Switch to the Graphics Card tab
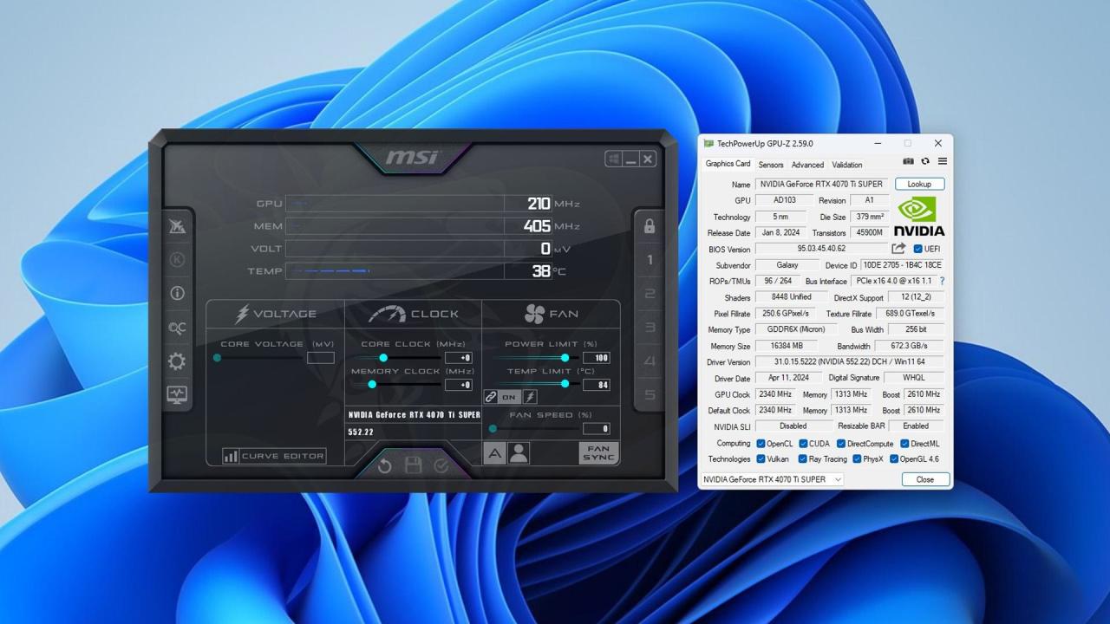 728,164
